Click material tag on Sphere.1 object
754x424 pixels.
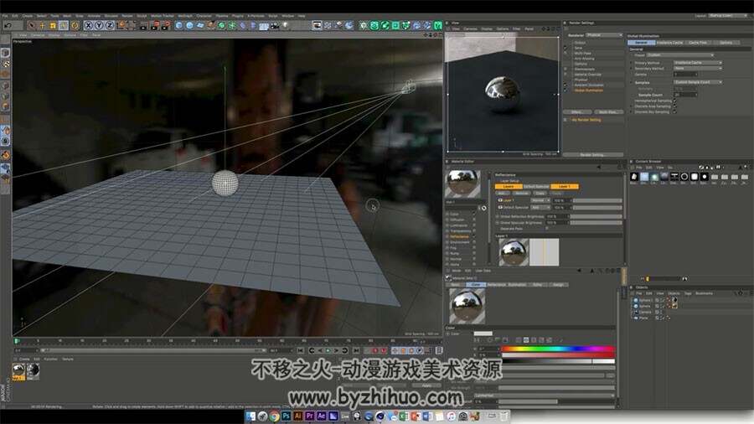click(674, 300)
